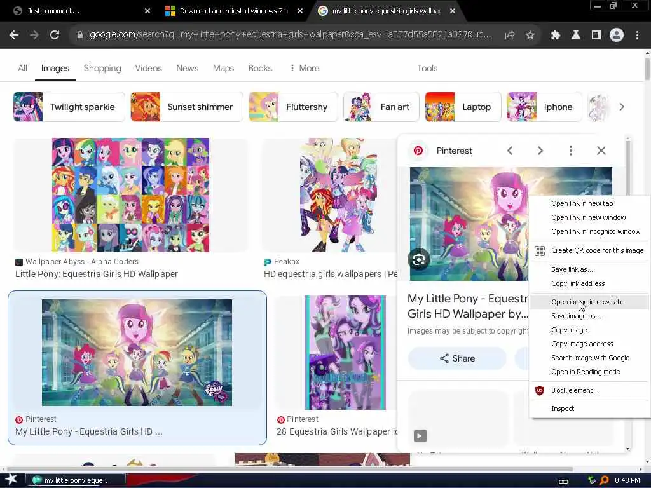Image resolution: width=651 pixels, height=488 pixels.
Task: Open the start star icon on taskbar
Action: coord(10,480)
